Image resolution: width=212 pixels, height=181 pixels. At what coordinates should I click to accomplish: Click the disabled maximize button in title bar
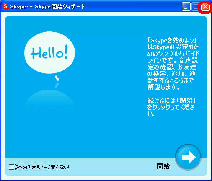196,7
